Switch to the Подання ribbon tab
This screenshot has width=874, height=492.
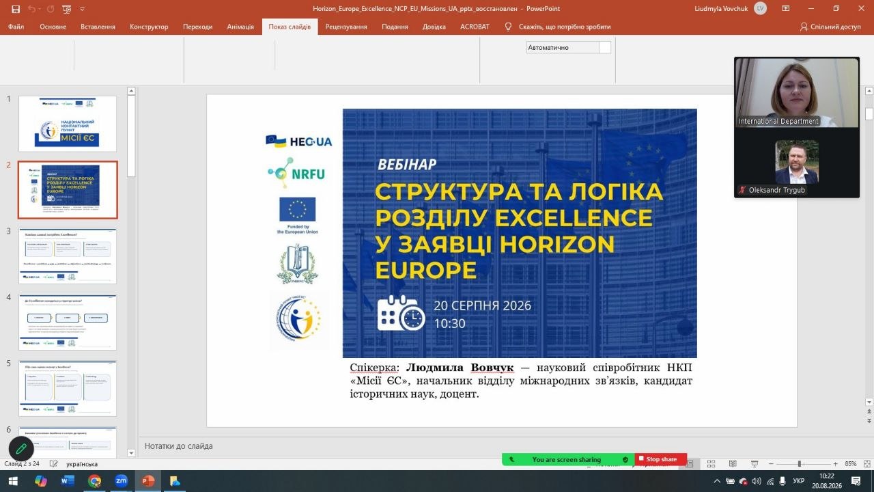pyautogui.click(x=395, y=27)
